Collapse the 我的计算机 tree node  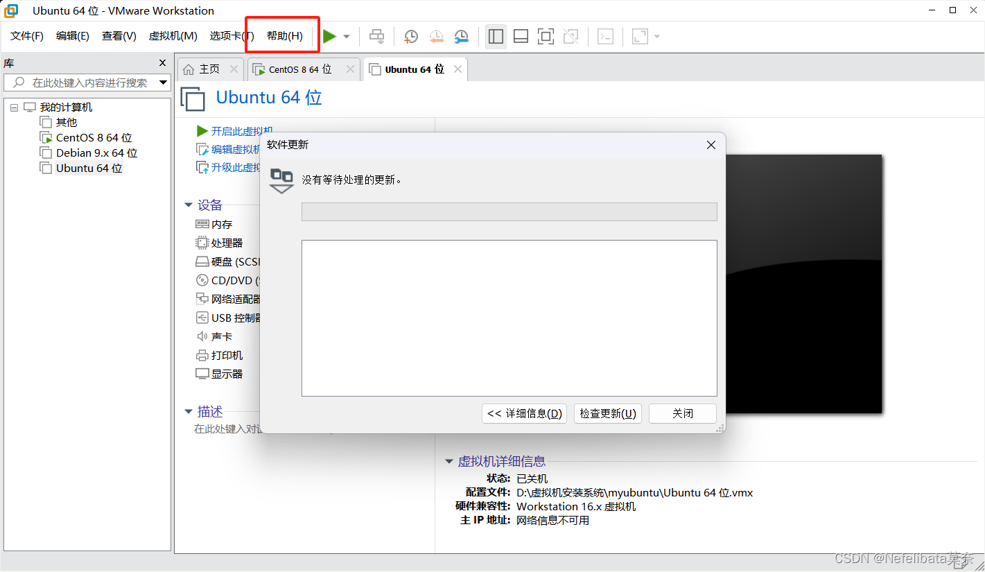pos(15,107)
